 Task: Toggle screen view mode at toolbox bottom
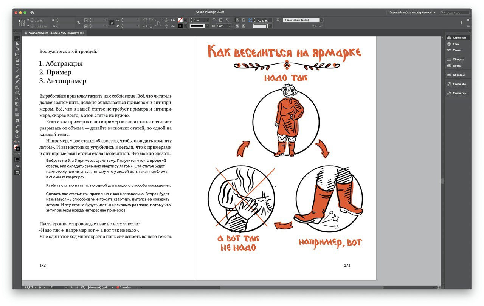click(17, 172)
